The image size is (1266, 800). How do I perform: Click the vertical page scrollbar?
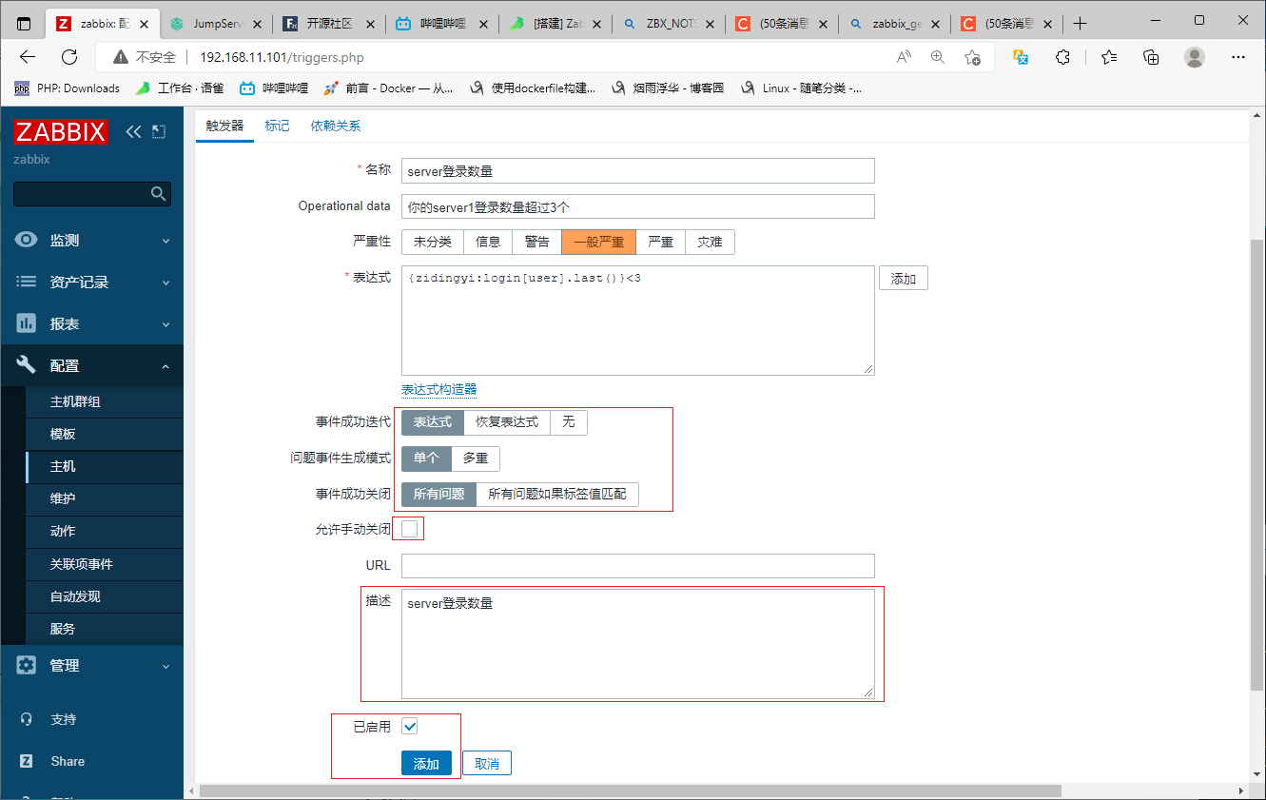pos(1256,463)
